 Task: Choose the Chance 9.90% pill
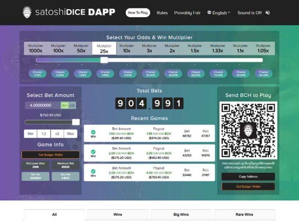[128, 74]
